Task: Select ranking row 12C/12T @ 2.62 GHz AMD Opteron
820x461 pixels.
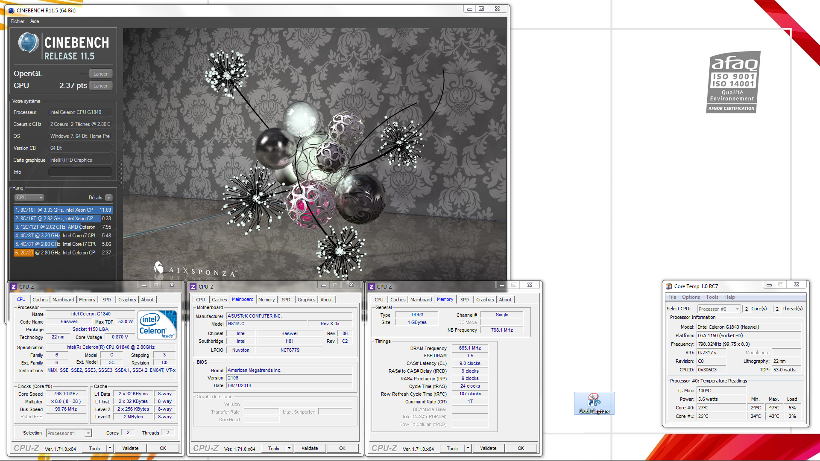Action: (x=63, y=227)
